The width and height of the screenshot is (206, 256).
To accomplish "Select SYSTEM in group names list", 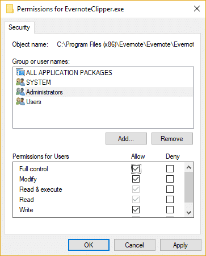I will pos(103,82).
